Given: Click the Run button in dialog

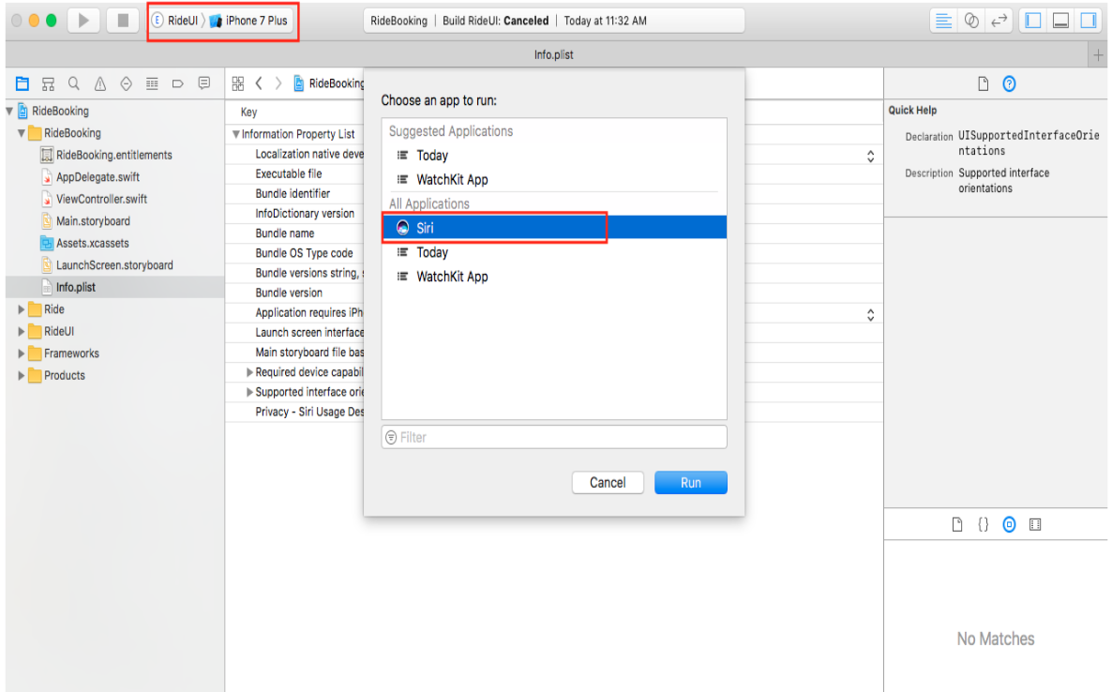Looking at the screenshot, I should pyautogui.click(x=691, y=483).
